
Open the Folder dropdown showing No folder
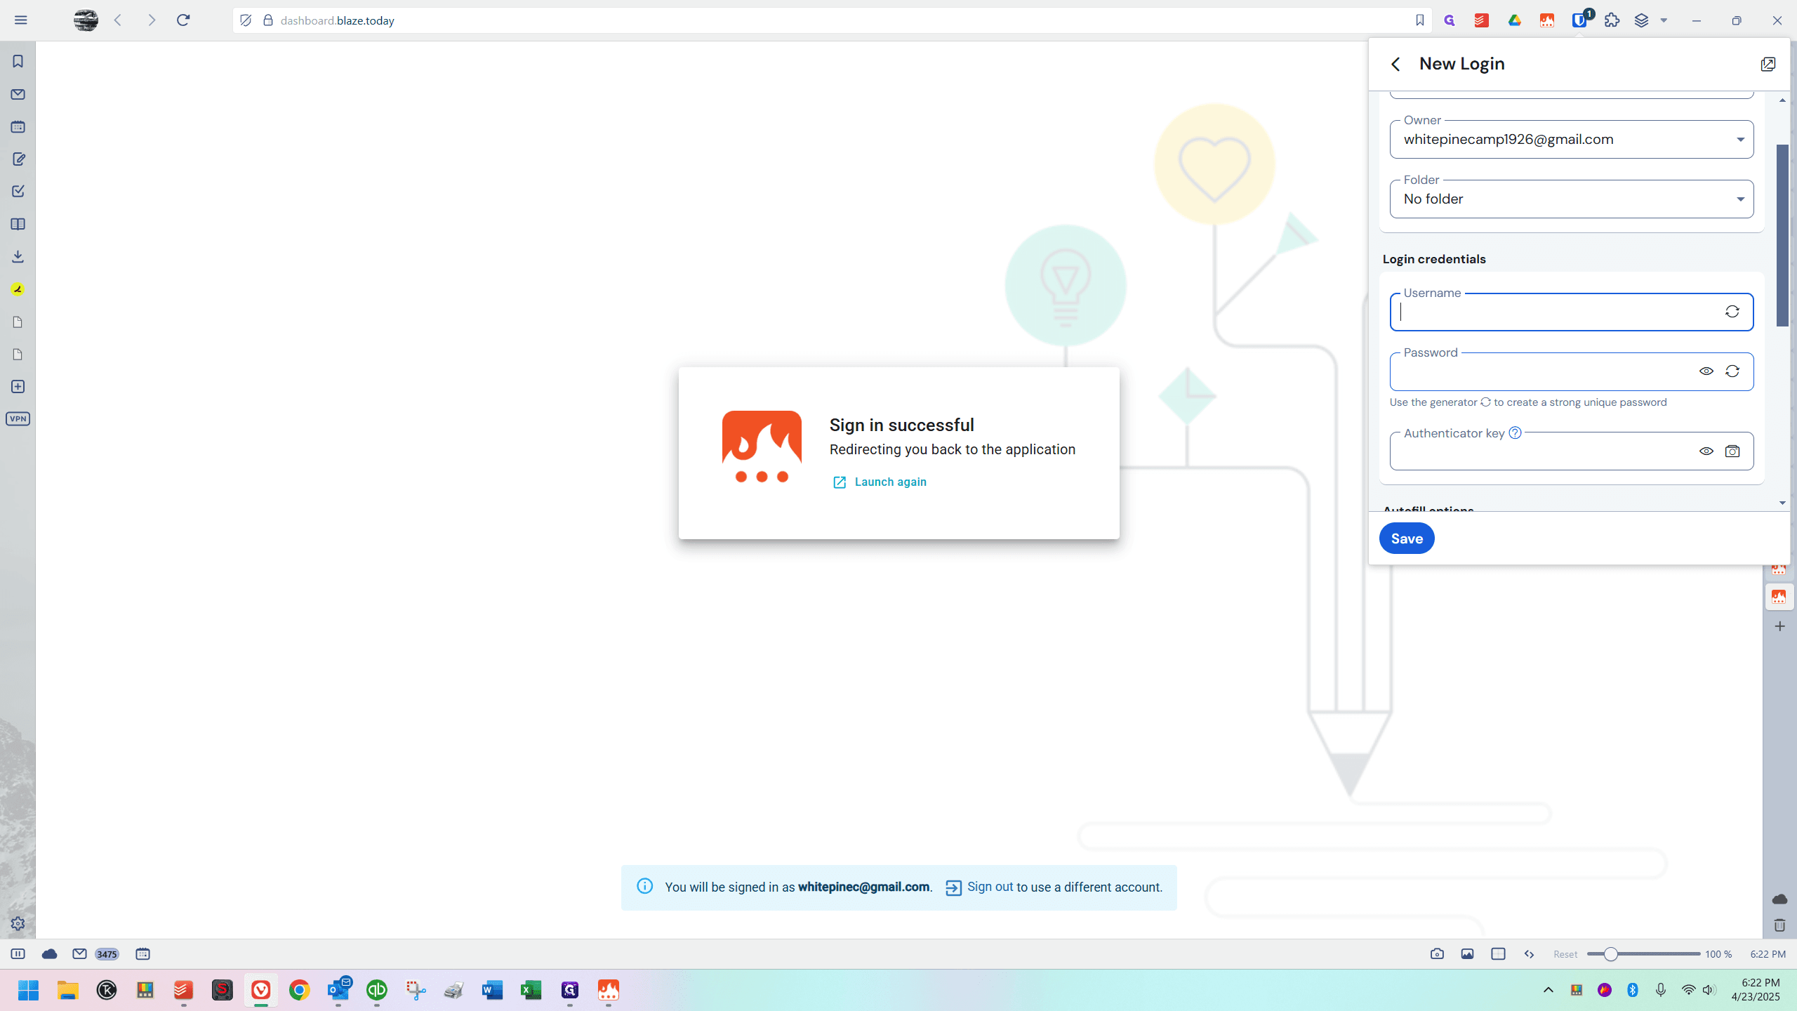pos(1571,199)
